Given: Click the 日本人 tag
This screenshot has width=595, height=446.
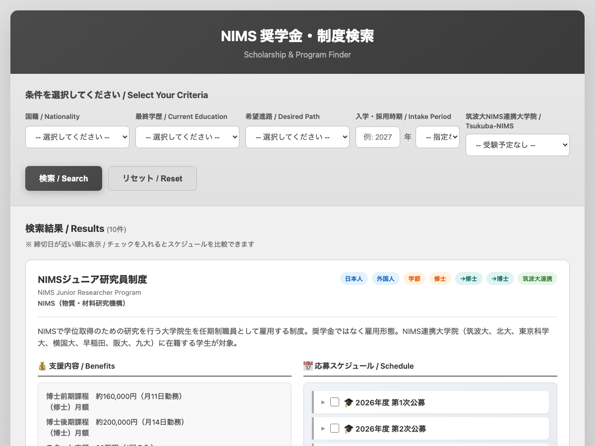Looking at the screenshot, I should click(x=354, y=279).
